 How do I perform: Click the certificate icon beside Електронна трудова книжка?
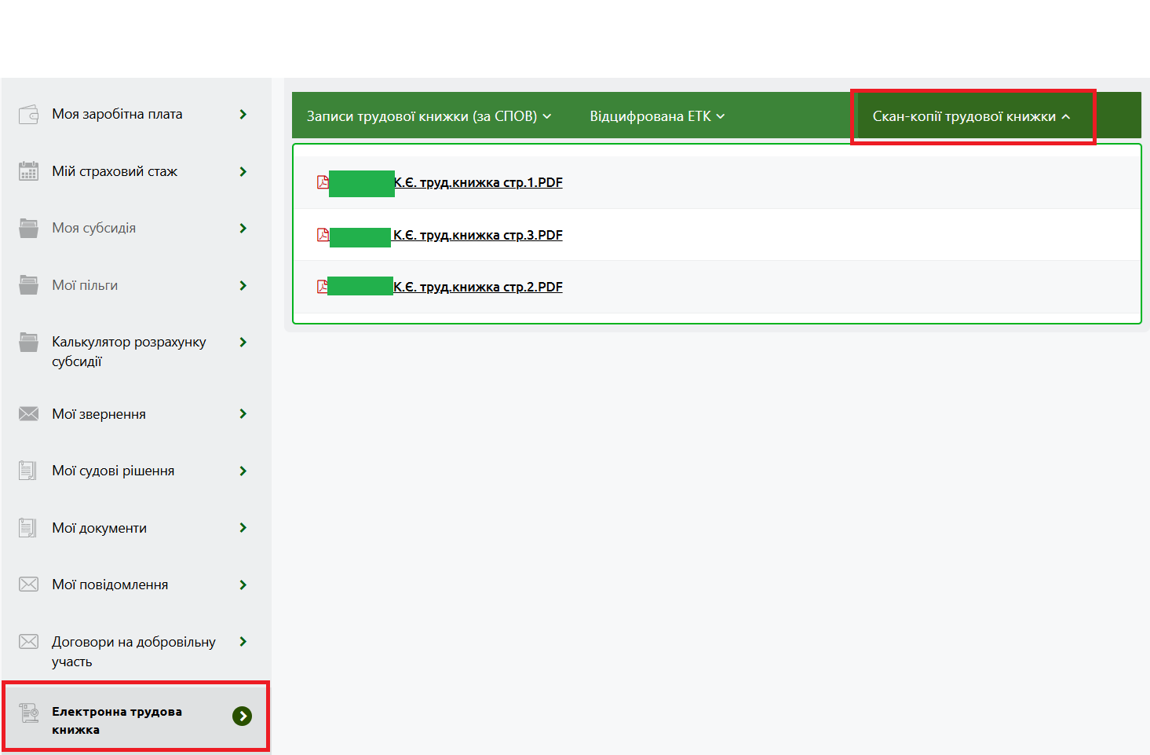point(29,713)
